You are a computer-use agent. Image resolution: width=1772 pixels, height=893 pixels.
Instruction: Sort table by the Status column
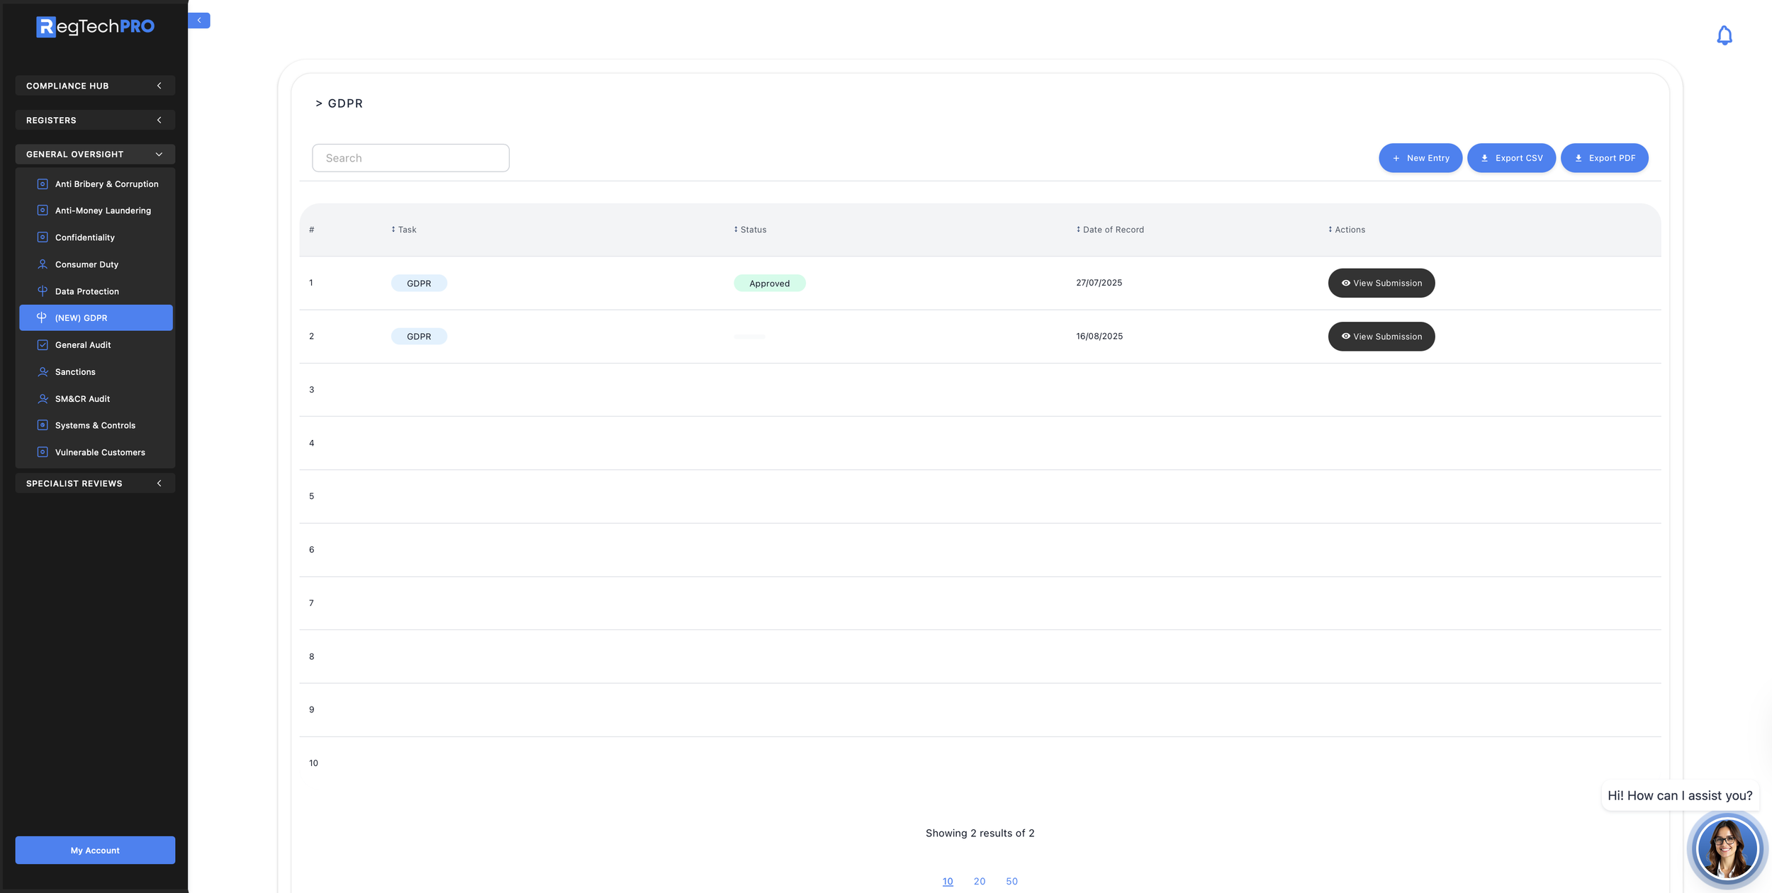(750, 230)
